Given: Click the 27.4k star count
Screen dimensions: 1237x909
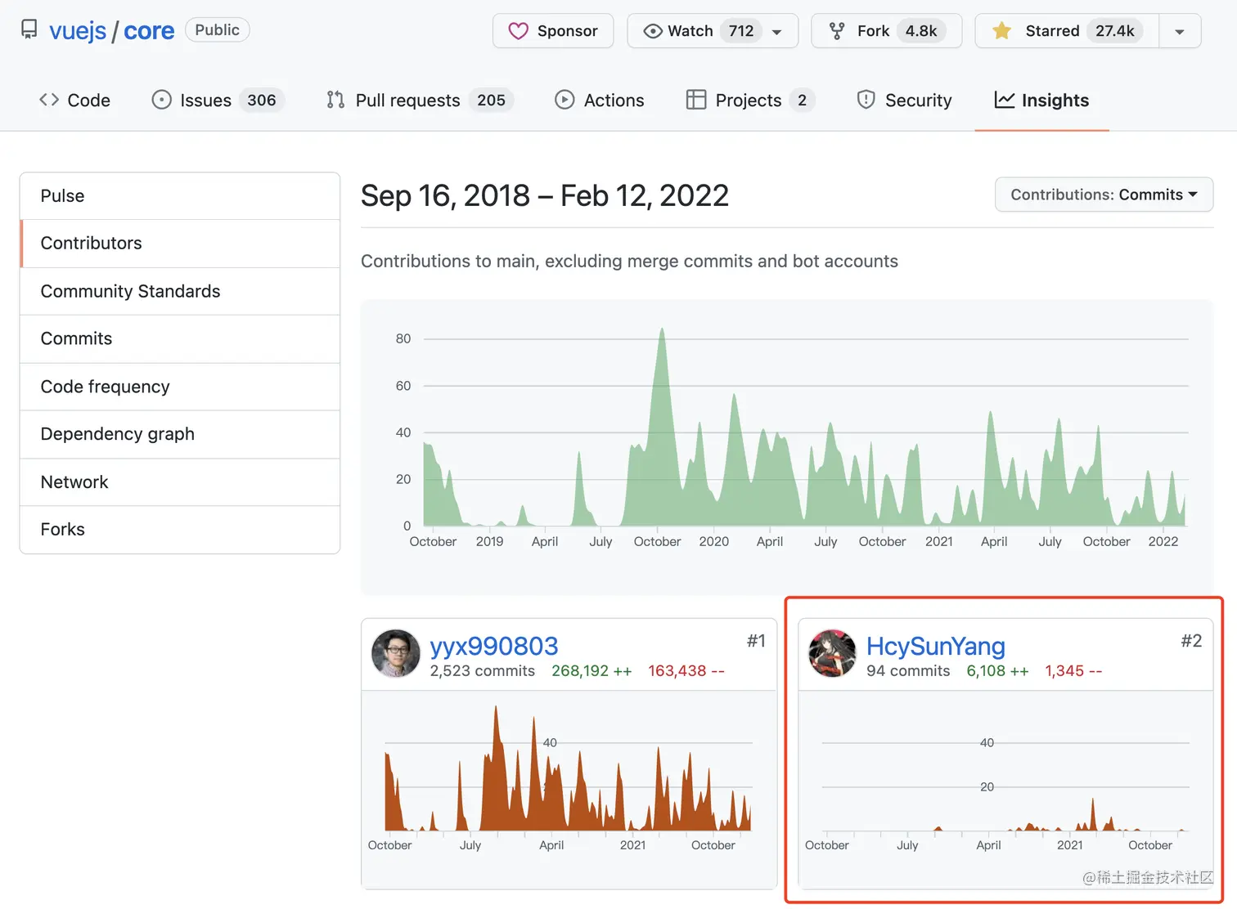Looking at the screenshot, I should pos(1115,31).
